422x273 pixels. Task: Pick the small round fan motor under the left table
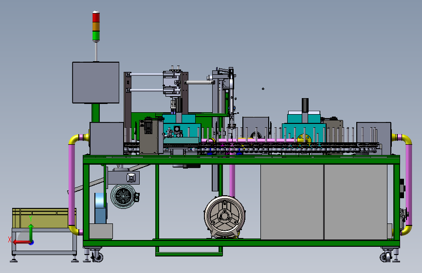[x=123, y=196]
